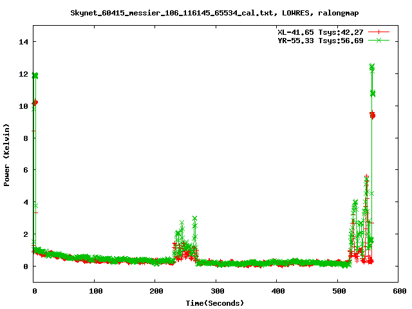Viewport: 412px width, 309px height.
Task: Click the x-axis tick label 200
Action: point(156,291)
